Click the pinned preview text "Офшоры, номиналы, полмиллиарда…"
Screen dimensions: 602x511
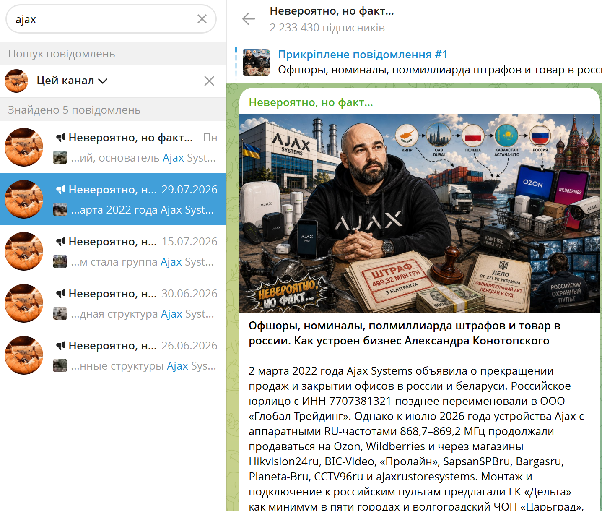click(x=440, y=70)
